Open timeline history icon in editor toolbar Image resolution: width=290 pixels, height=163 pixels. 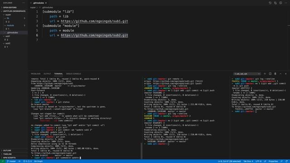[x=270, y=3]
